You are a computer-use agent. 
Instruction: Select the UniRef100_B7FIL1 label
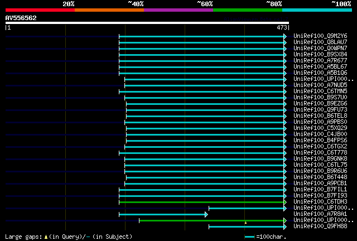pyautogui.click(x=320, y=190)
